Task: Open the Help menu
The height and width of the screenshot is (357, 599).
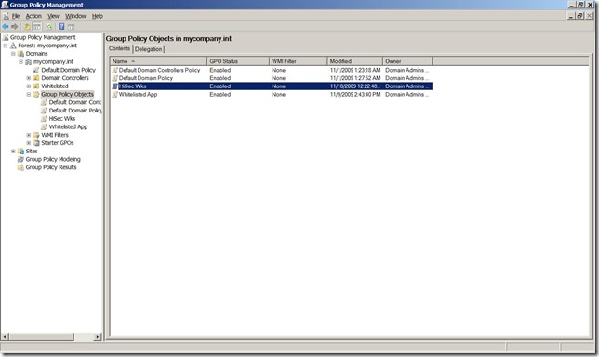Action: tap(98, 16)
